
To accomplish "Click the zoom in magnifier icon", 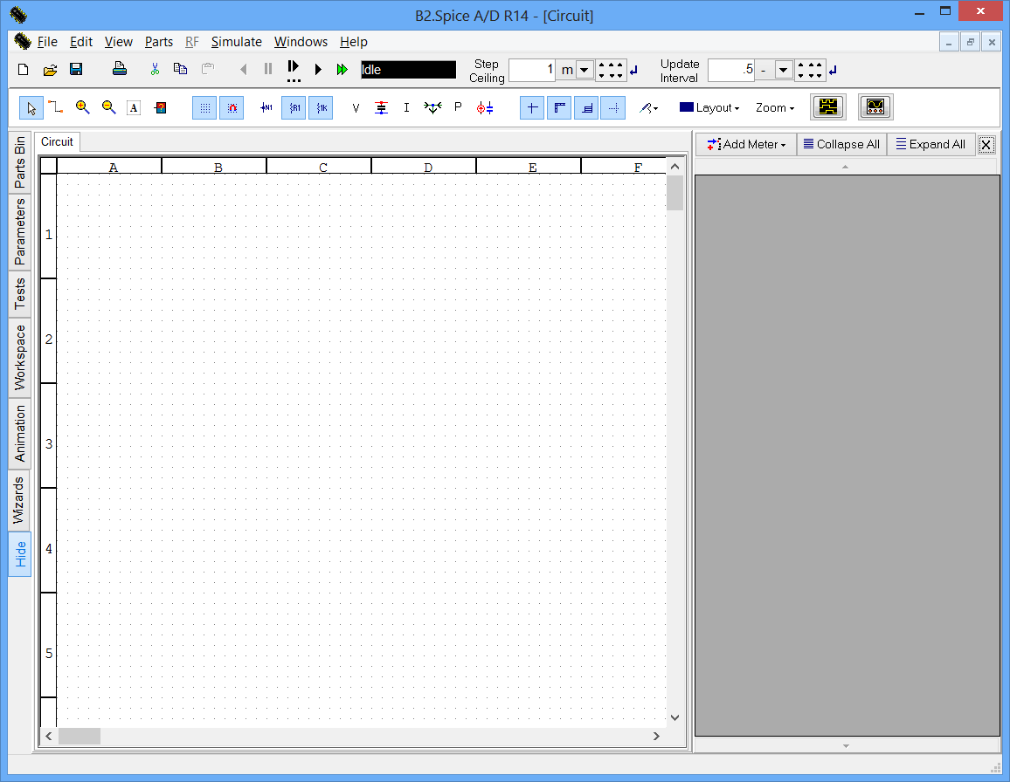I will (83, 107).
